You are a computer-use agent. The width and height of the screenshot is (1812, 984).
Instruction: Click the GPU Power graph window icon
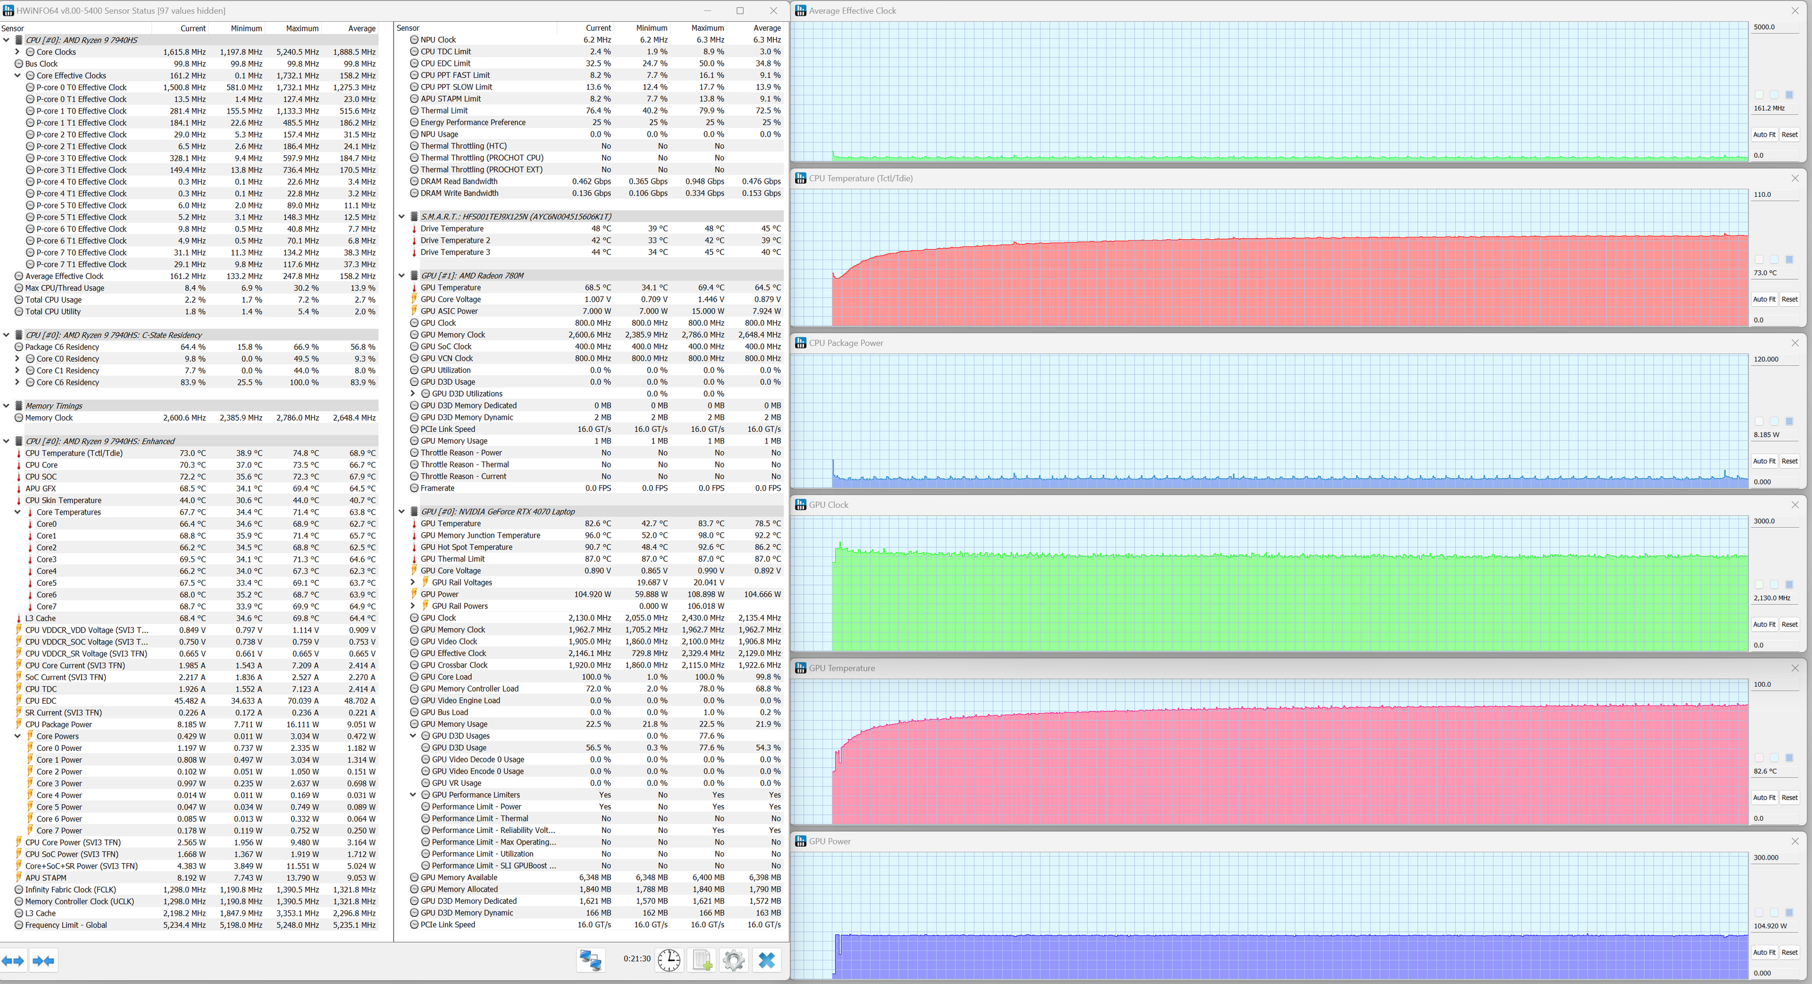[x=800, y=841]
